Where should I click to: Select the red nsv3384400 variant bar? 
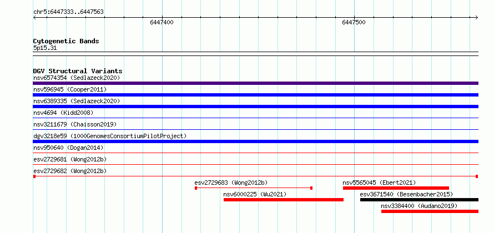430,211
